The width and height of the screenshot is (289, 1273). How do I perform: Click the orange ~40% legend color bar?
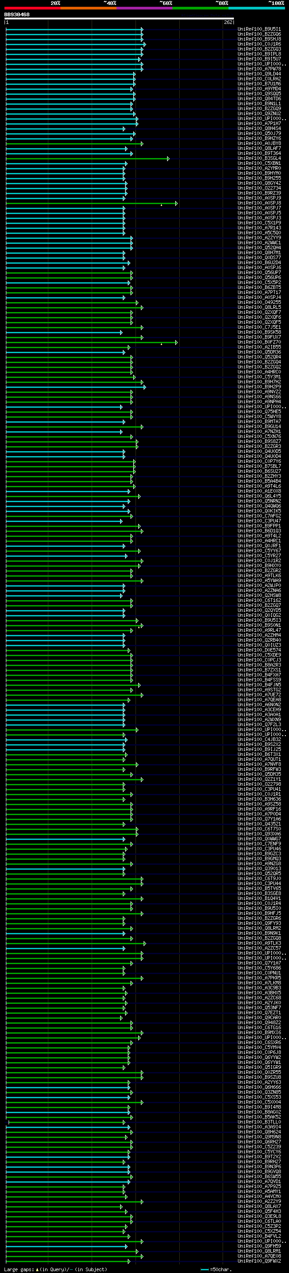pyautogui.click(x=89, y=8)
